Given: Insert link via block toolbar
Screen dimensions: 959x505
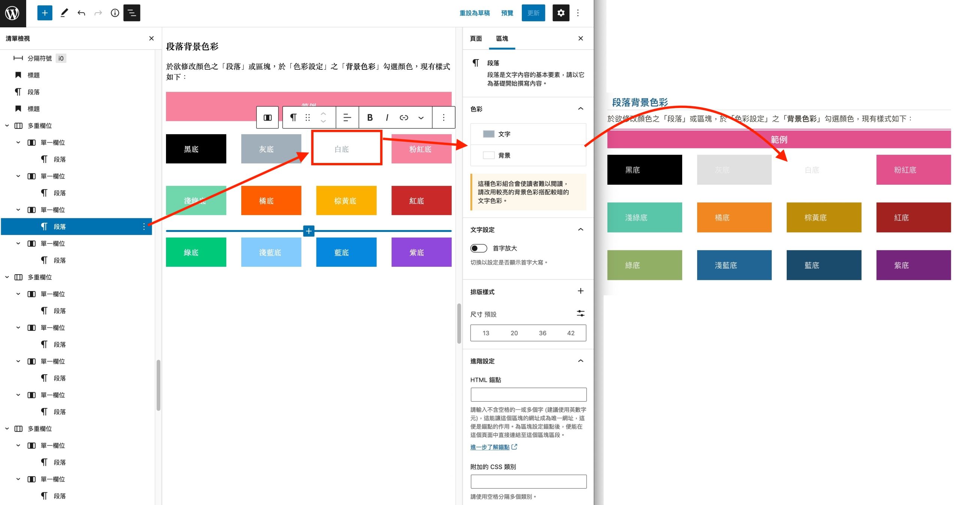Looking at the screenshot, I should point(404,118).
